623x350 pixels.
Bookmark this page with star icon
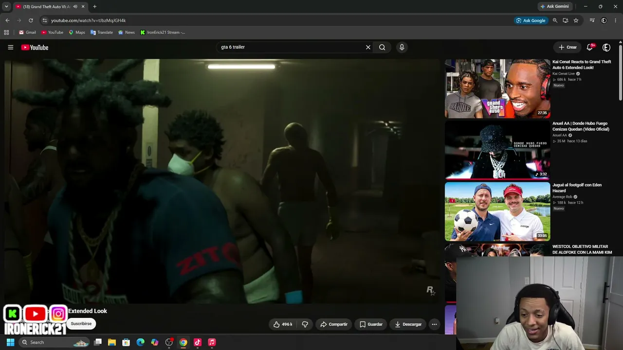(x=576, y=20)
